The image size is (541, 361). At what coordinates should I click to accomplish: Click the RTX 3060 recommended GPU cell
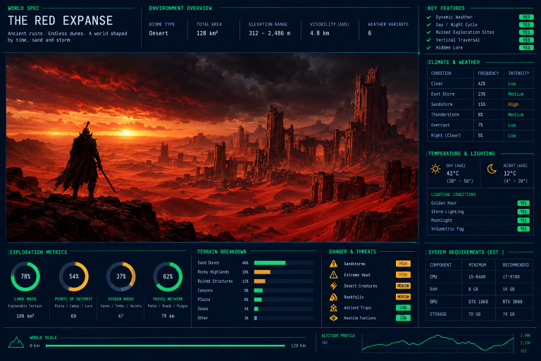pyautogui.click(x=512, y=302)
